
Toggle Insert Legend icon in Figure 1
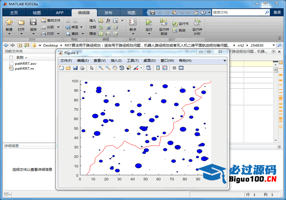[165, 68]
